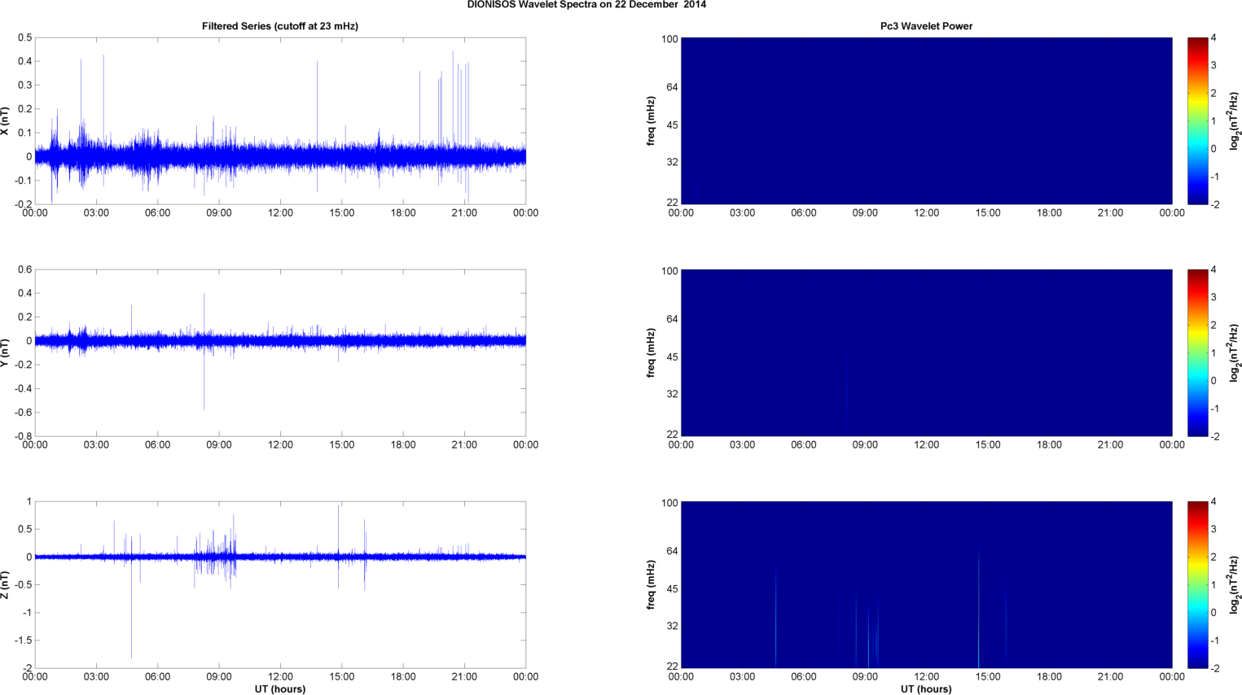Image resolution: width=1242 pixels, height=695 pixels.
Task: Click the top spectrogram's color bar
Action: point(1197,121)
